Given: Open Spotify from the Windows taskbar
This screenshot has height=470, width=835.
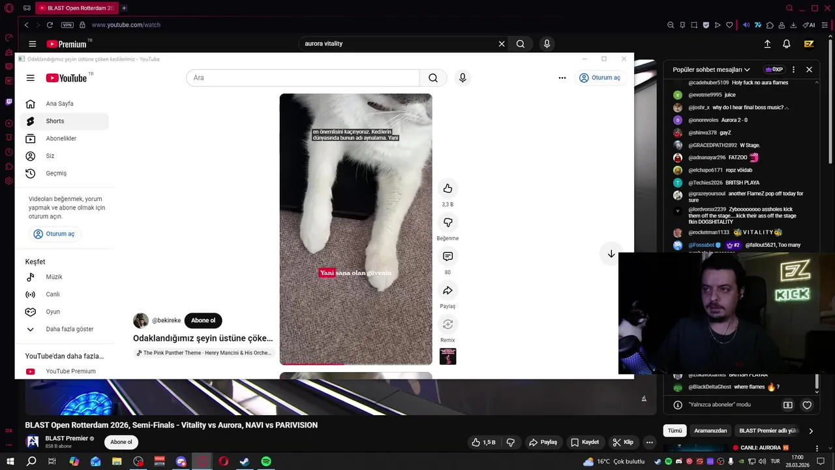Looking at the screenshot, I should coord(266,462).
